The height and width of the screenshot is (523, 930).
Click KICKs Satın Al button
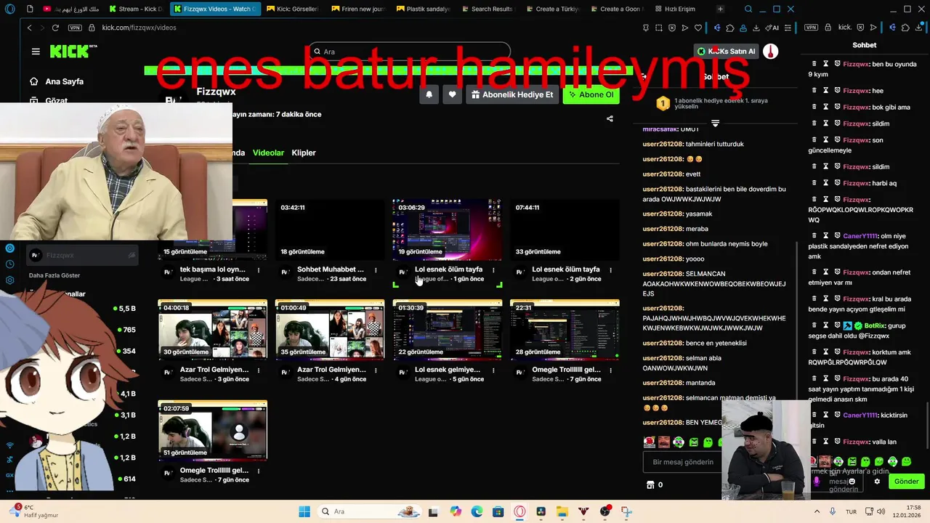(x=726, y=51)
